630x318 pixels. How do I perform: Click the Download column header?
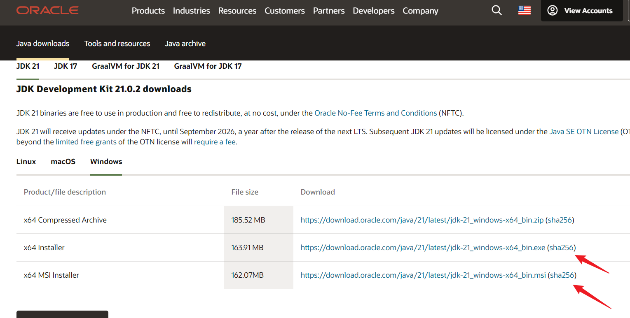click(x=318, y=192)
